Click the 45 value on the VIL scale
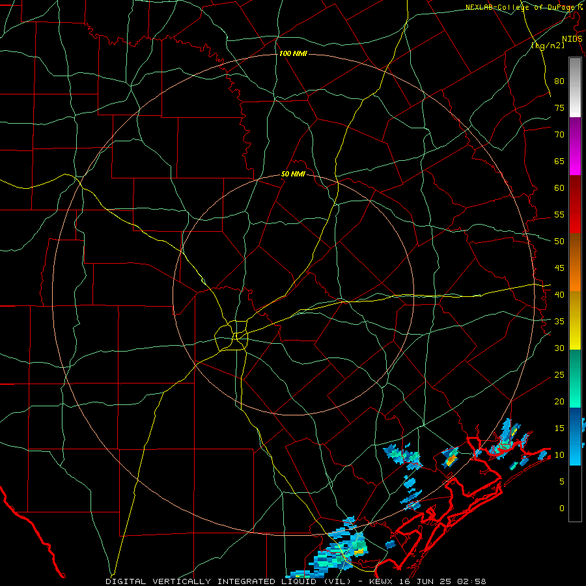Viewport: 586px width, 586px height. (x=559, y=268)
